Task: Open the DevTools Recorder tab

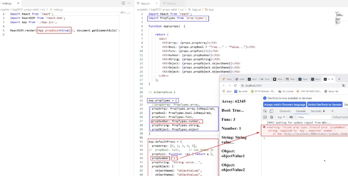Action: coord(318,111)
